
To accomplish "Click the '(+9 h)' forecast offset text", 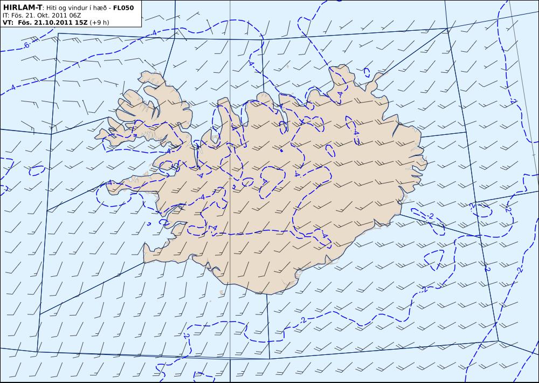I will [99, 23].
